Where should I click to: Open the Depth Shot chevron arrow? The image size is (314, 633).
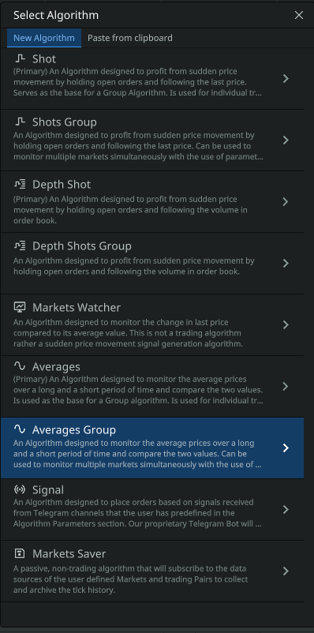(286, 201)
